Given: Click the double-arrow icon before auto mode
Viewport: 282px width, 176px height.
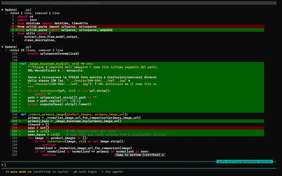Looking at the screenshot, I should click(7, 172).
